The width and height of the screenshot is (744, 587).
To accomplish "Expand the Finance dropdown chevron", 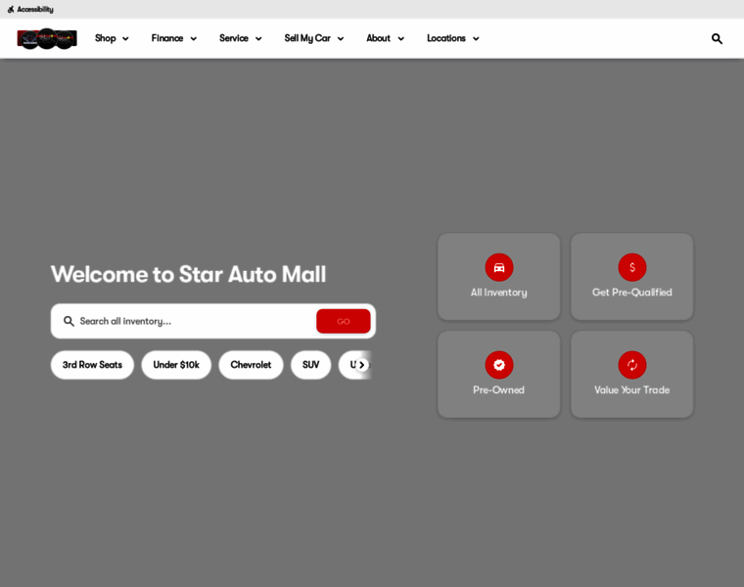I will [x=193, y=39].
